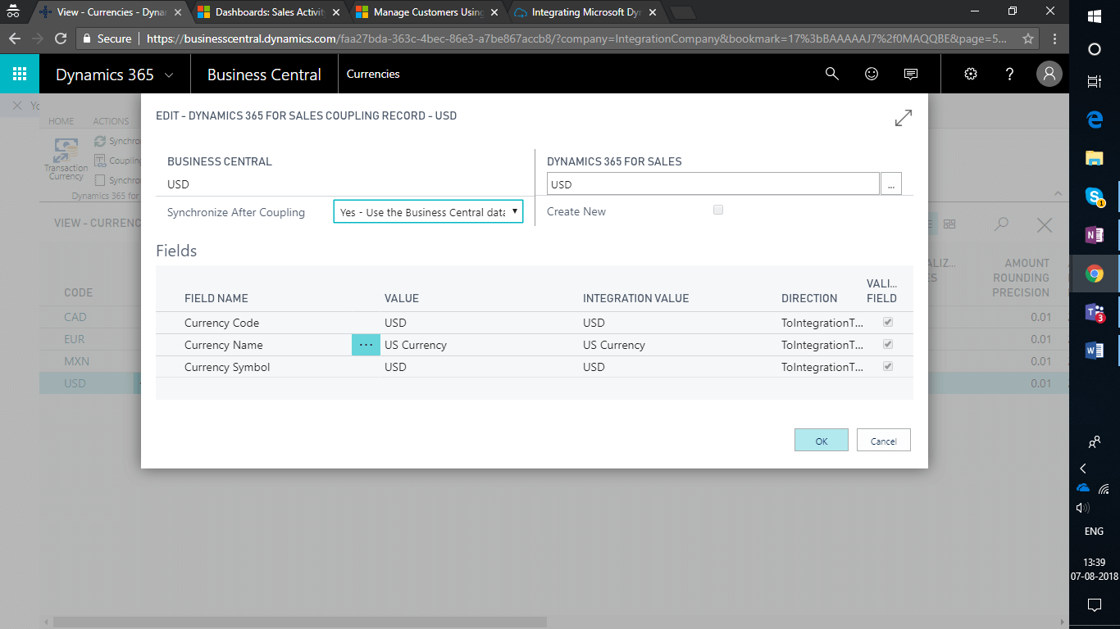Open the Dynamics 365 for Sales lookup button
This screenshot has width=1120, height=629.
(890, 183)
